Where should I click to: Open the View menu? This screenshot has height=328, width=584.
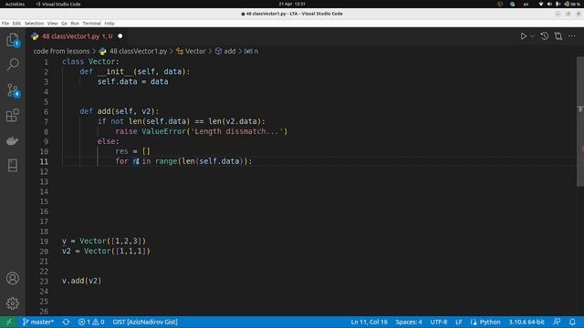[53, 24]
